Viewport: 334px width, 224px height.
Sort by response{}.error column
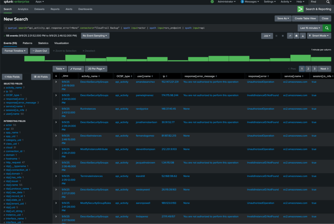(x=258, y=76)
